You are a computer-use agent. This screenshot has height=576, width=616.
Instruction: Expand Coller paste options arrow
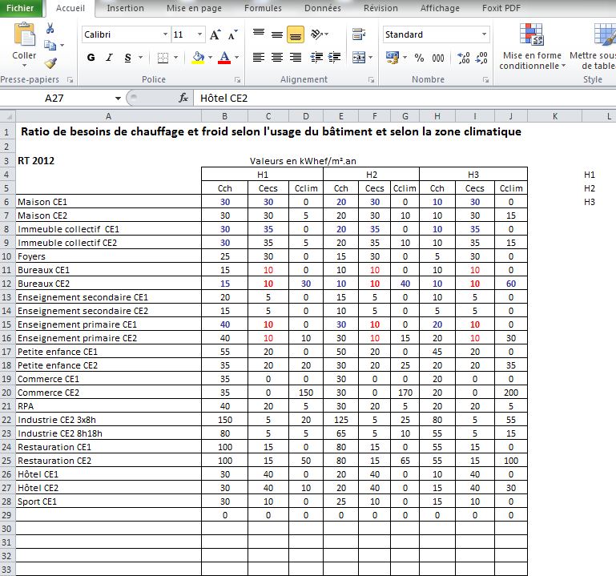24,66
